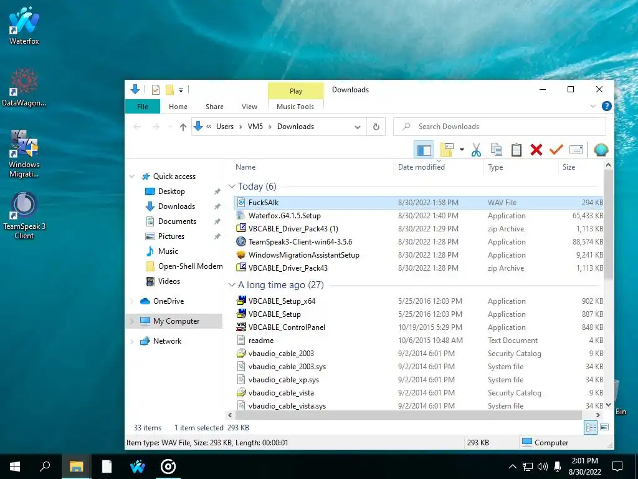Image resolution: width=638 pixels, height=479 pixels.
Task: Sort by the Type column header
Action: point(495,167)
